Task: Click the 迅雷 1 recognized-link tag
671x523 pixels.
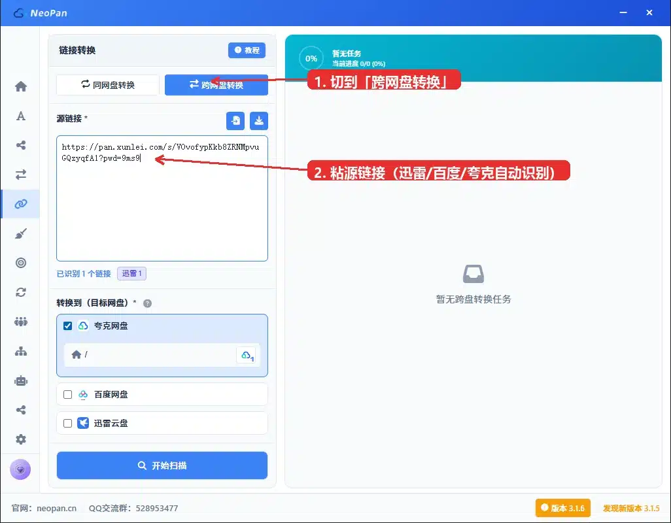Action: tap(132, 273)
